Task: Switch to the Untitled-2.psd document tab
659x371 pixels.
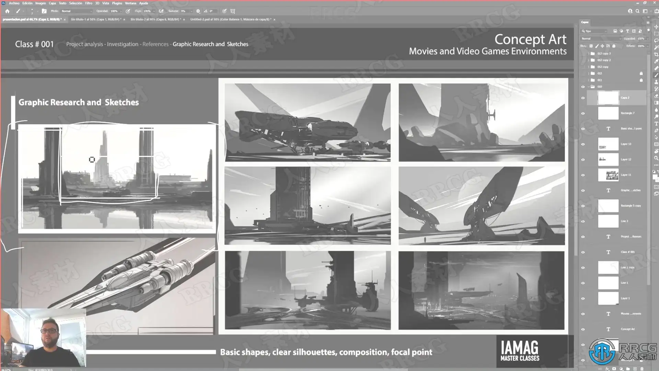Action: pyautogui.click(x=231, y=20)
